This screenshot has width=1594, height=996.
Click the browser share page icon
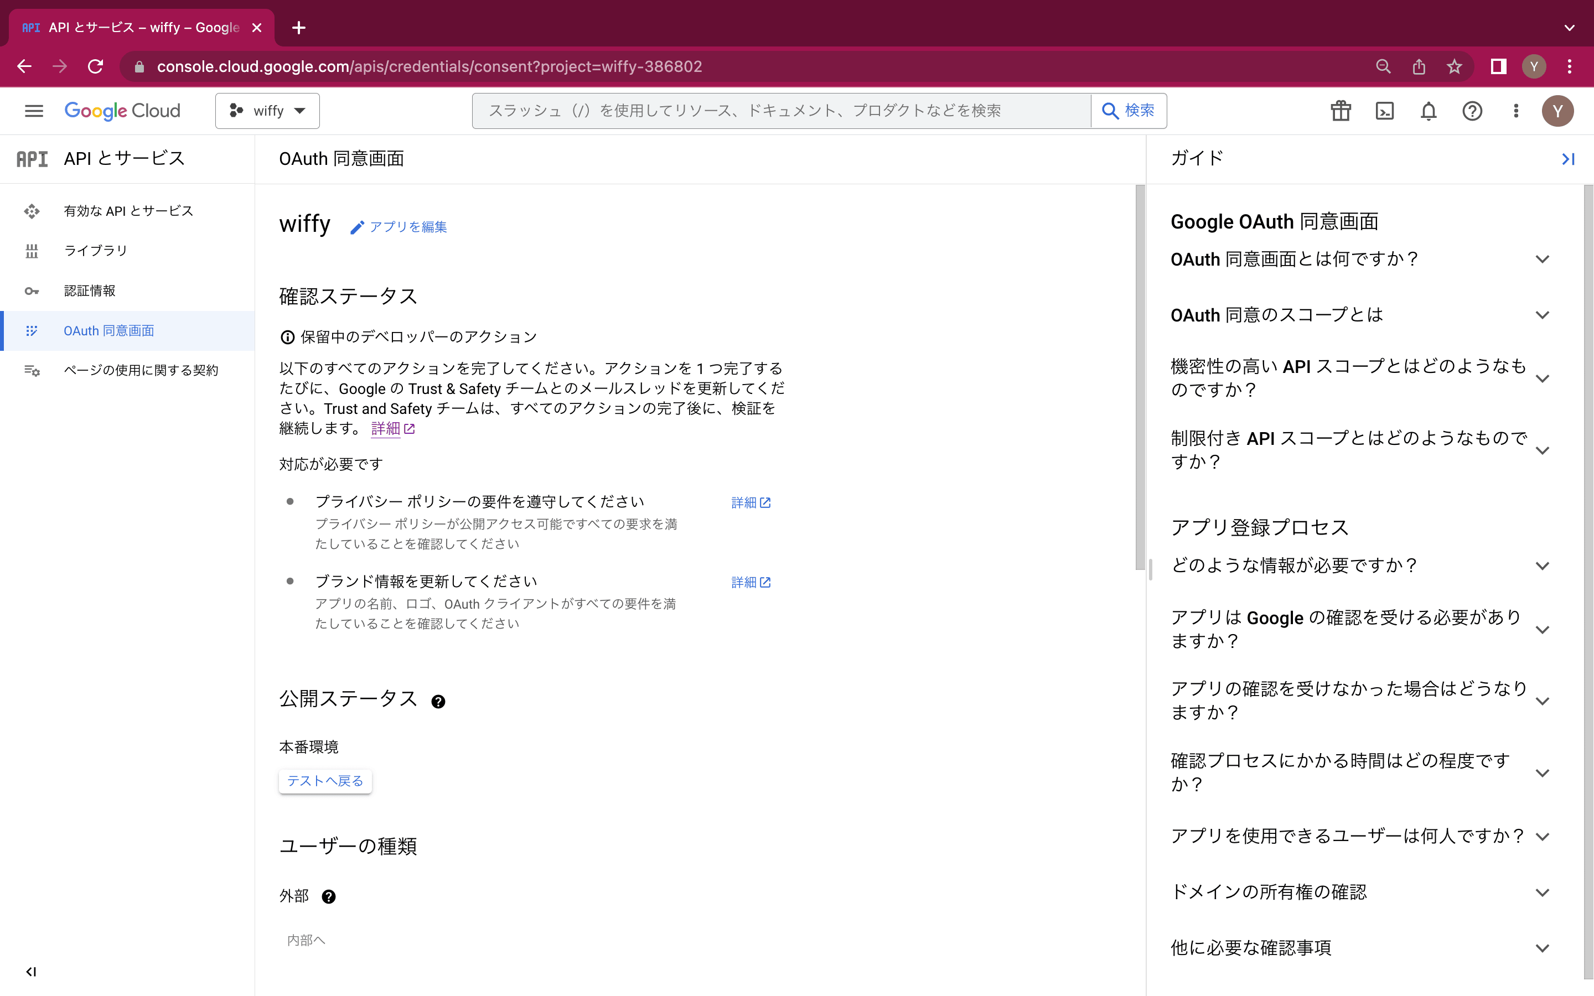coord(1419,66)
